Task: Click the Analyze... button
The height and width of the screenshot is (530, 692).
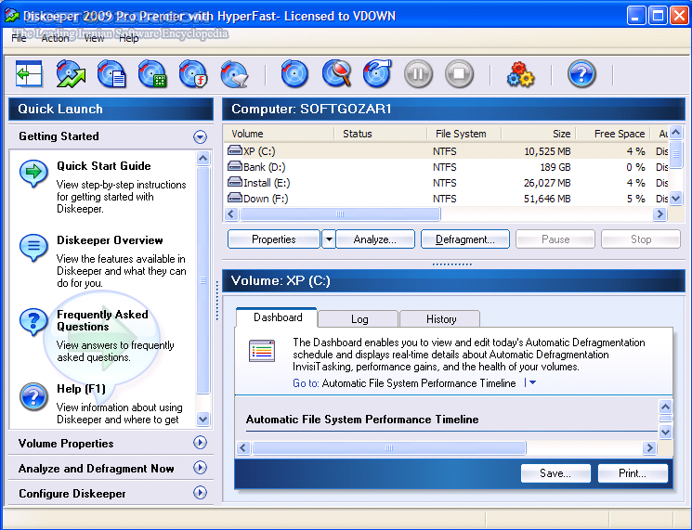Action: [x=375, y=239]
